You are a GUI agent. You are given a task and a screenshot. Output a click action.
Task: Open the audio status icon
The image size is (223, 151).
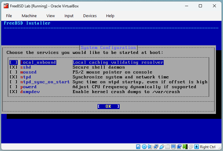[x=150, y=147]
